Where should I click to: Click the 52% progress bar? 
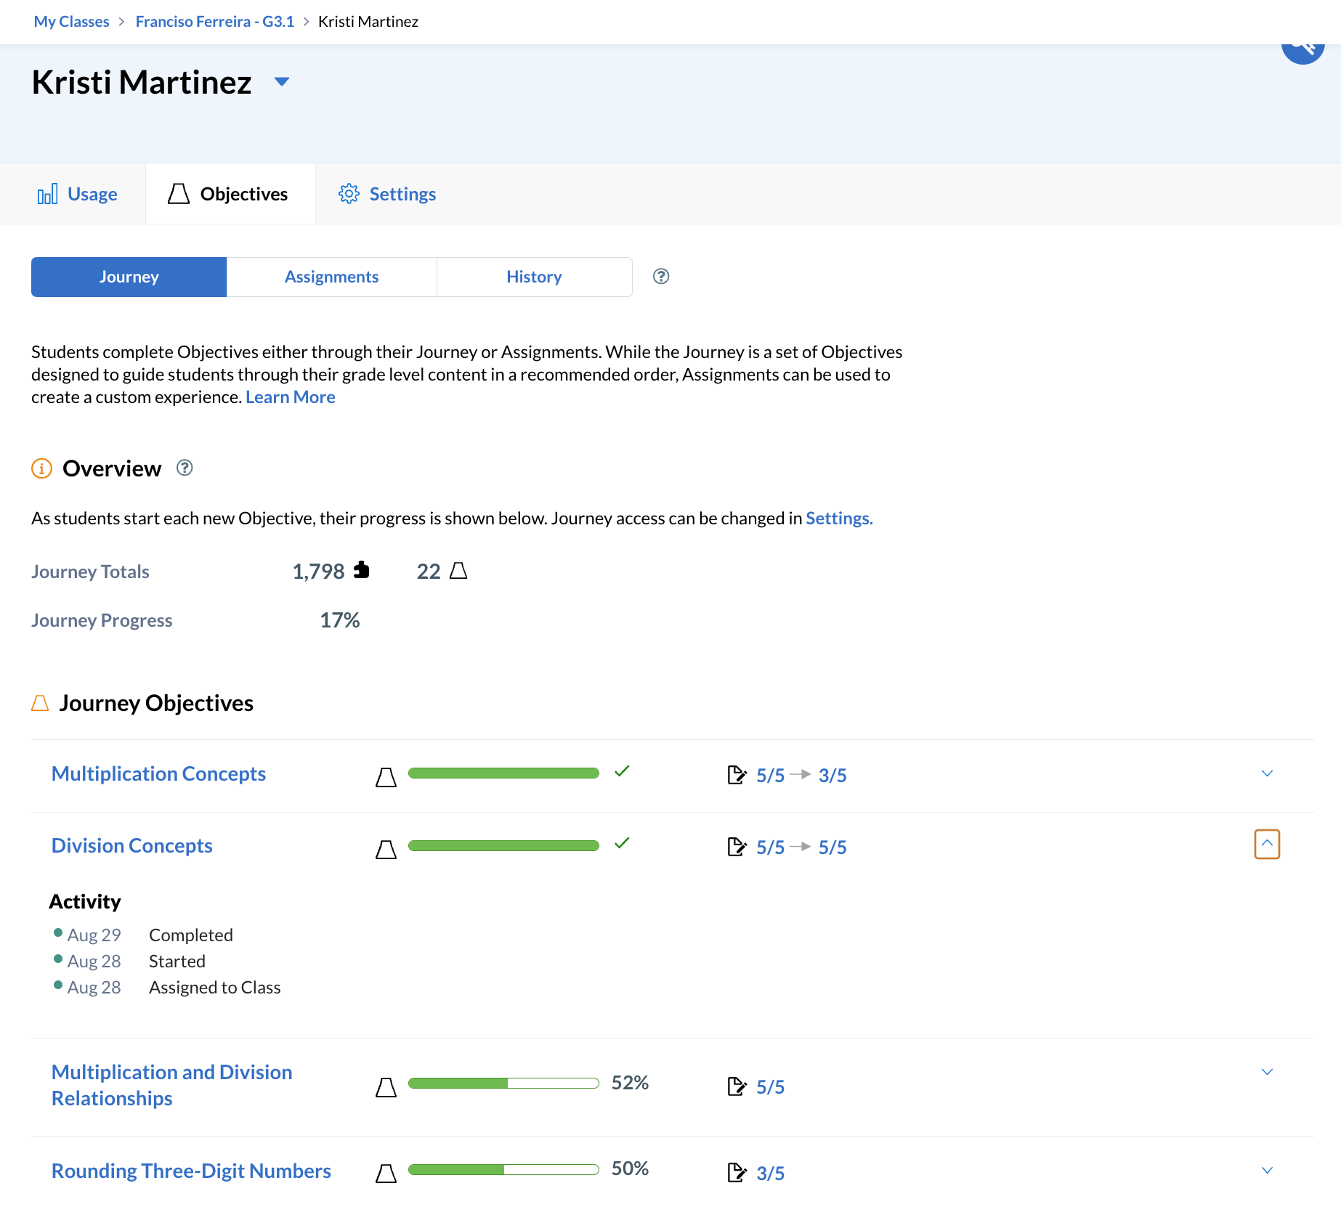click(x=503, y=1084)
